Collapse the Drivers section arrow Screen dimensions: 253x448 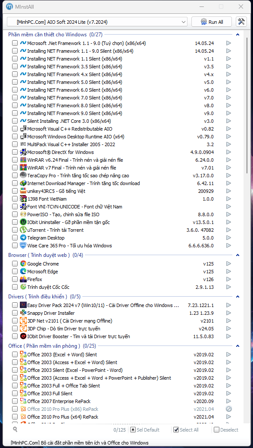pyautogui.click(x=237, y=297)
